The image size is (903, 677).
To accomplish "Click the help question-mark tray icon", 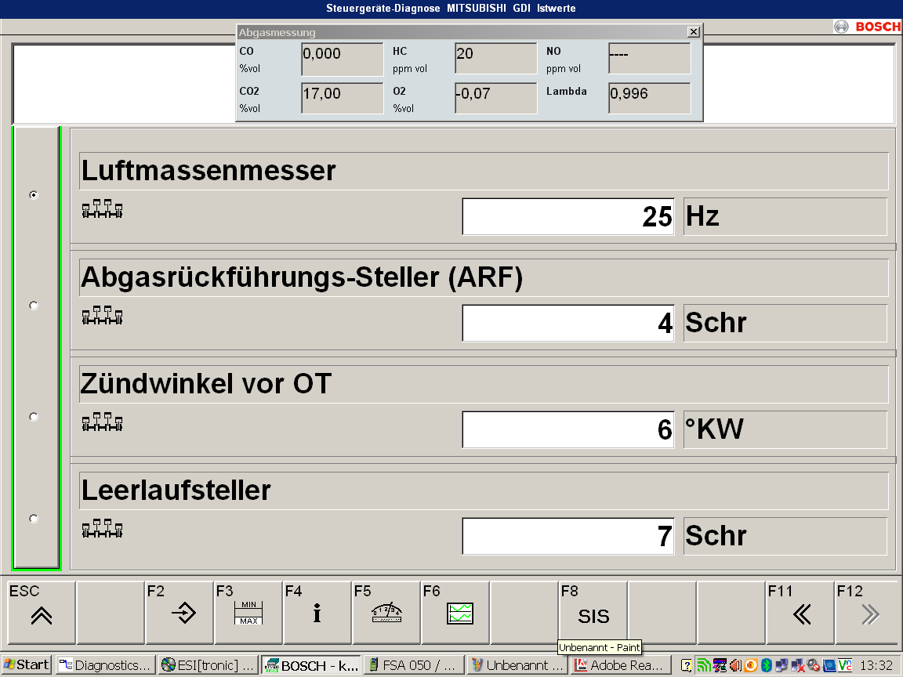I will pos(686,665).
